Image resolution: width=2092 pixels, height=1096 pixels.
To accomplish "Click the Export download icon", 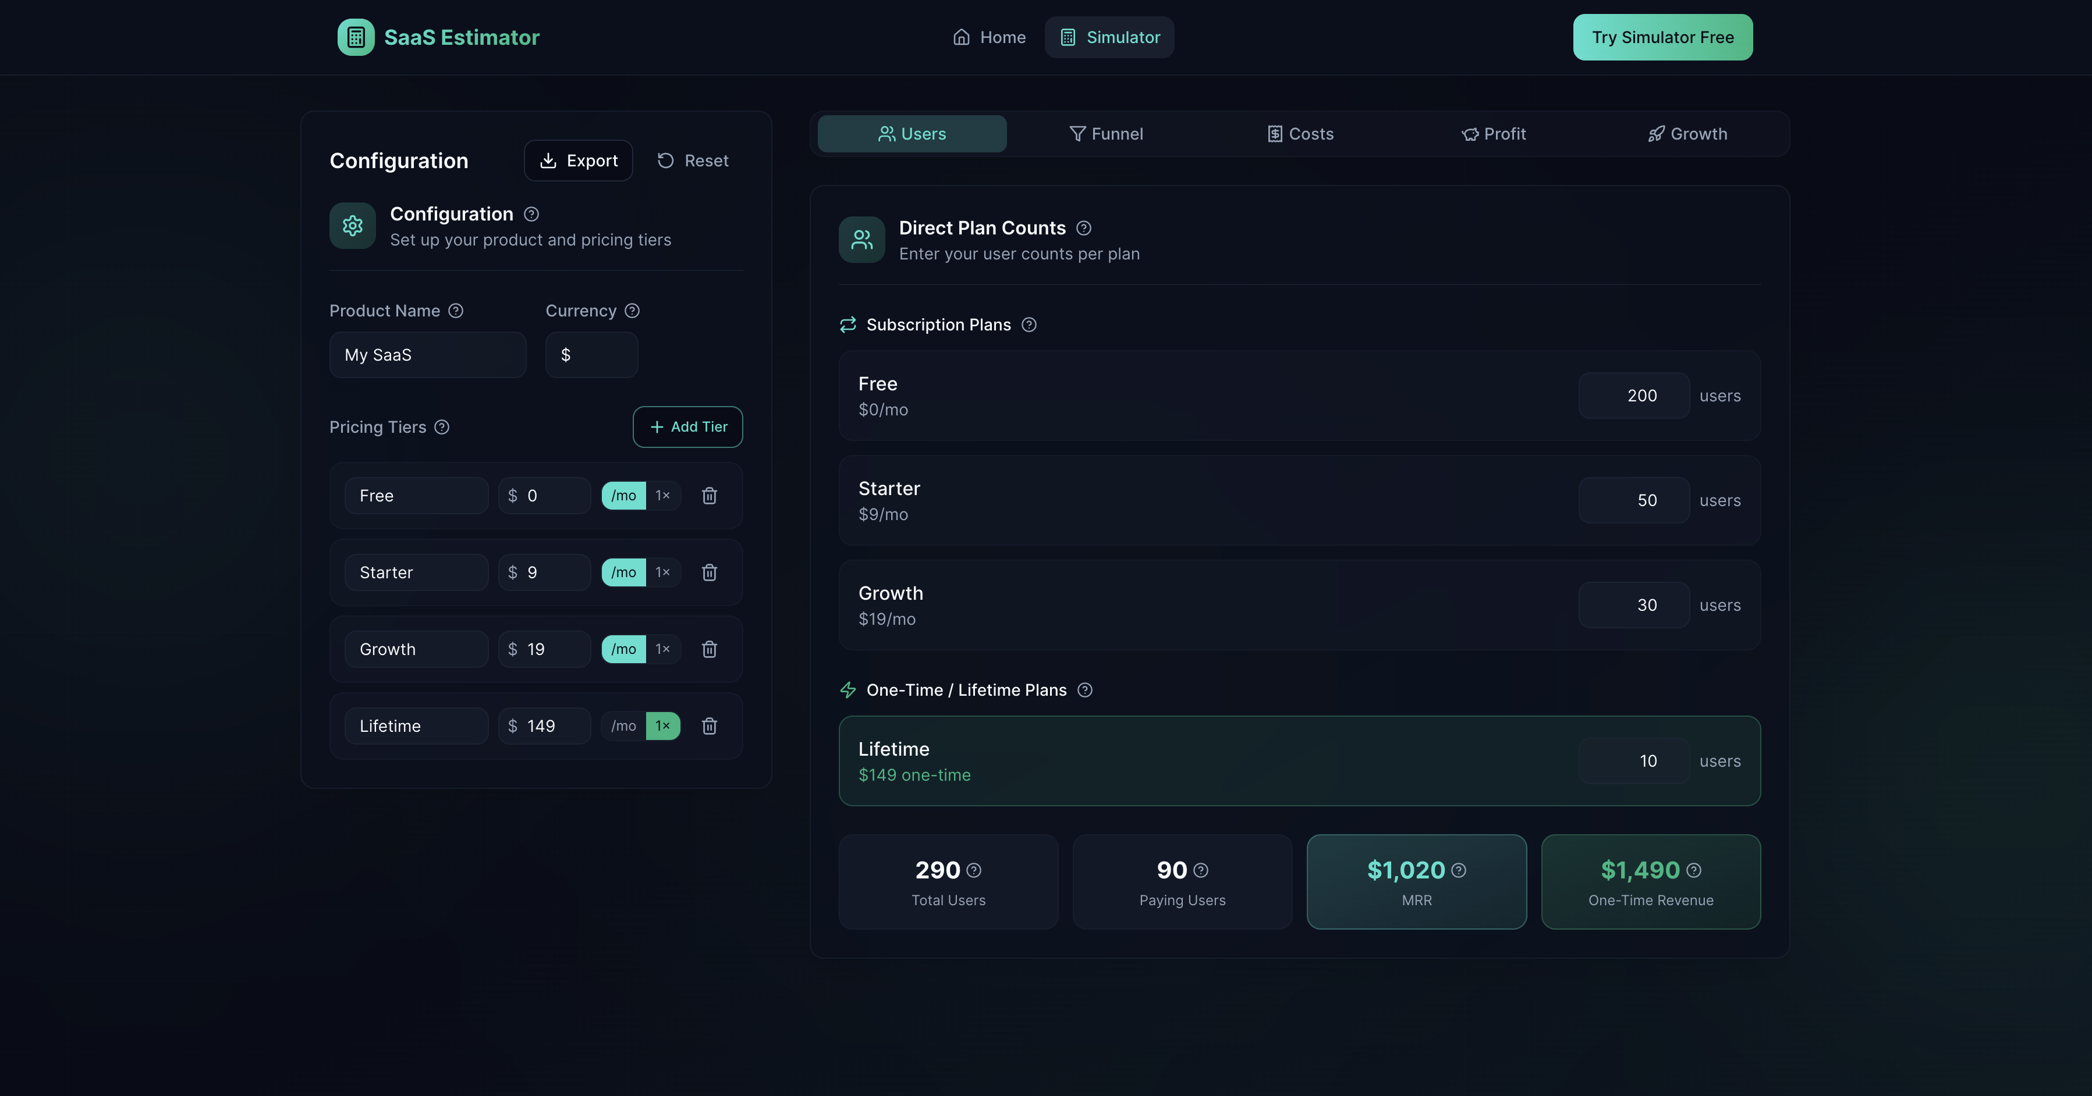I will (549, 160).
